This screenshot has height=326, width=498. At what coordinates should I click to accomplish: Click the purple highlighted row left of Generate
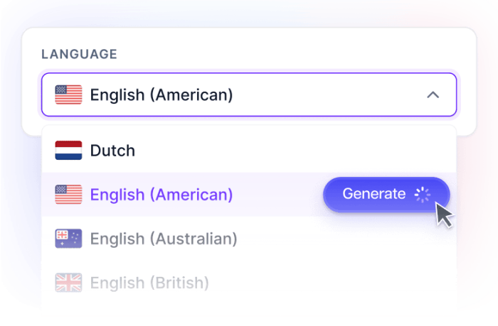[x=277, y=195]
